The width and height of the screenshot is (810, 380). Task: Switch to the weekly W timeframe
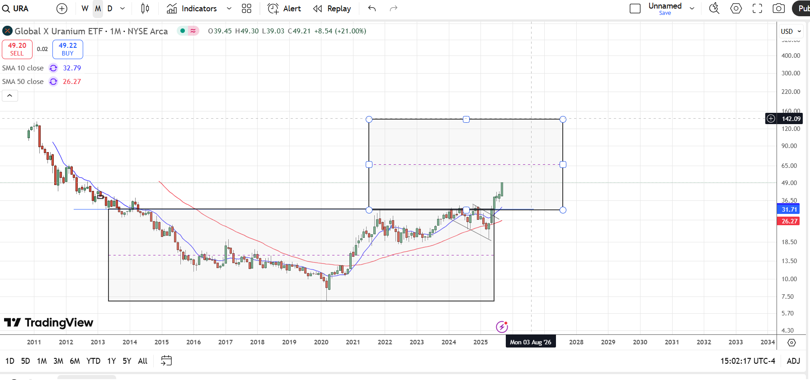point(85,9)
